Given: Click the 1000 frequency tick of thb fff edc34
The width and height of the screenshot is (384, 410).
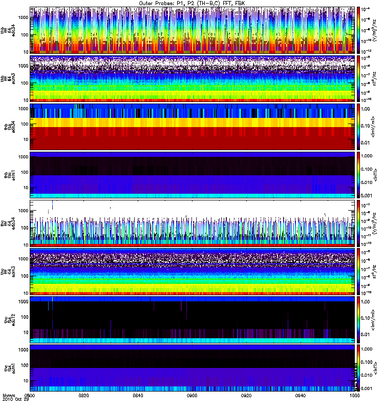Looking at the screenshot, I should coord(23,17).
